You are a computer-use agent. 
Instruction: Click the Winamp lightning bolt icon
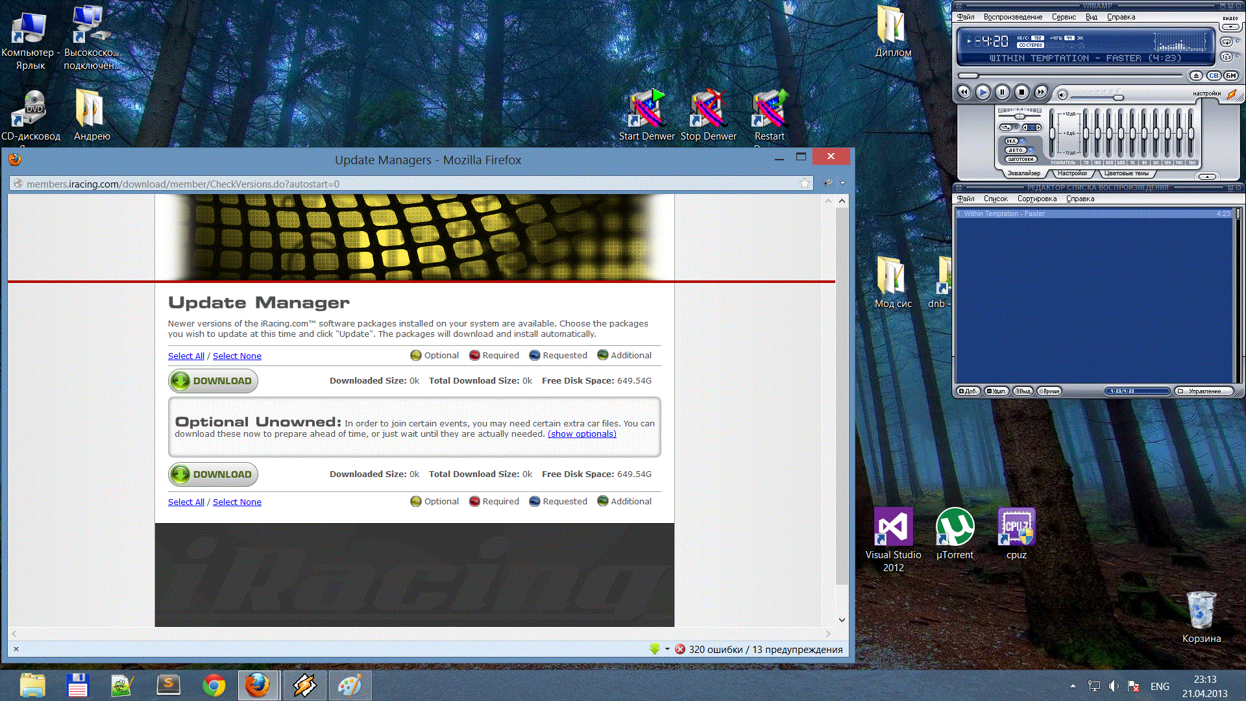1231,95
